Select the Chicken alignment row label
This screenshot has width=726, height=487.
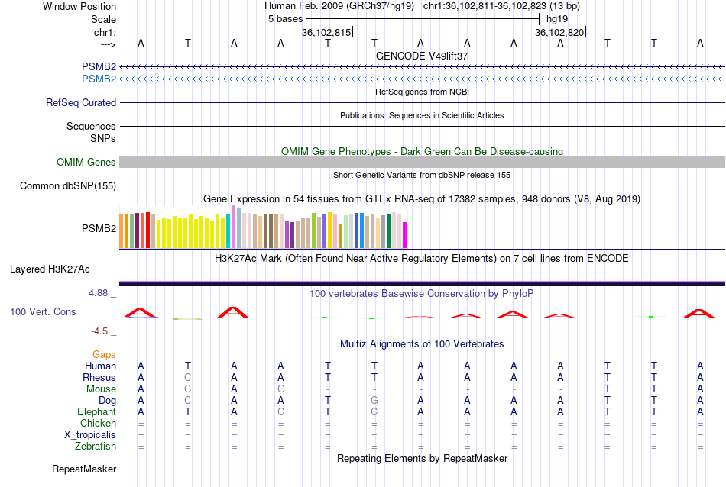pos(98,423)
